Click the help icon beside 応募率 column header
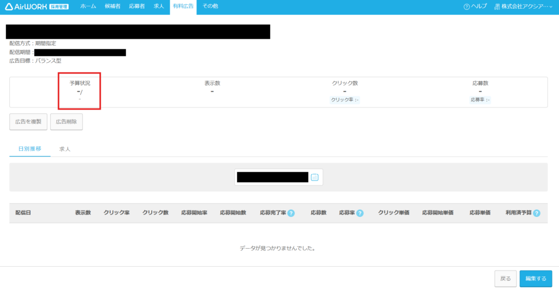 (360, 213)
